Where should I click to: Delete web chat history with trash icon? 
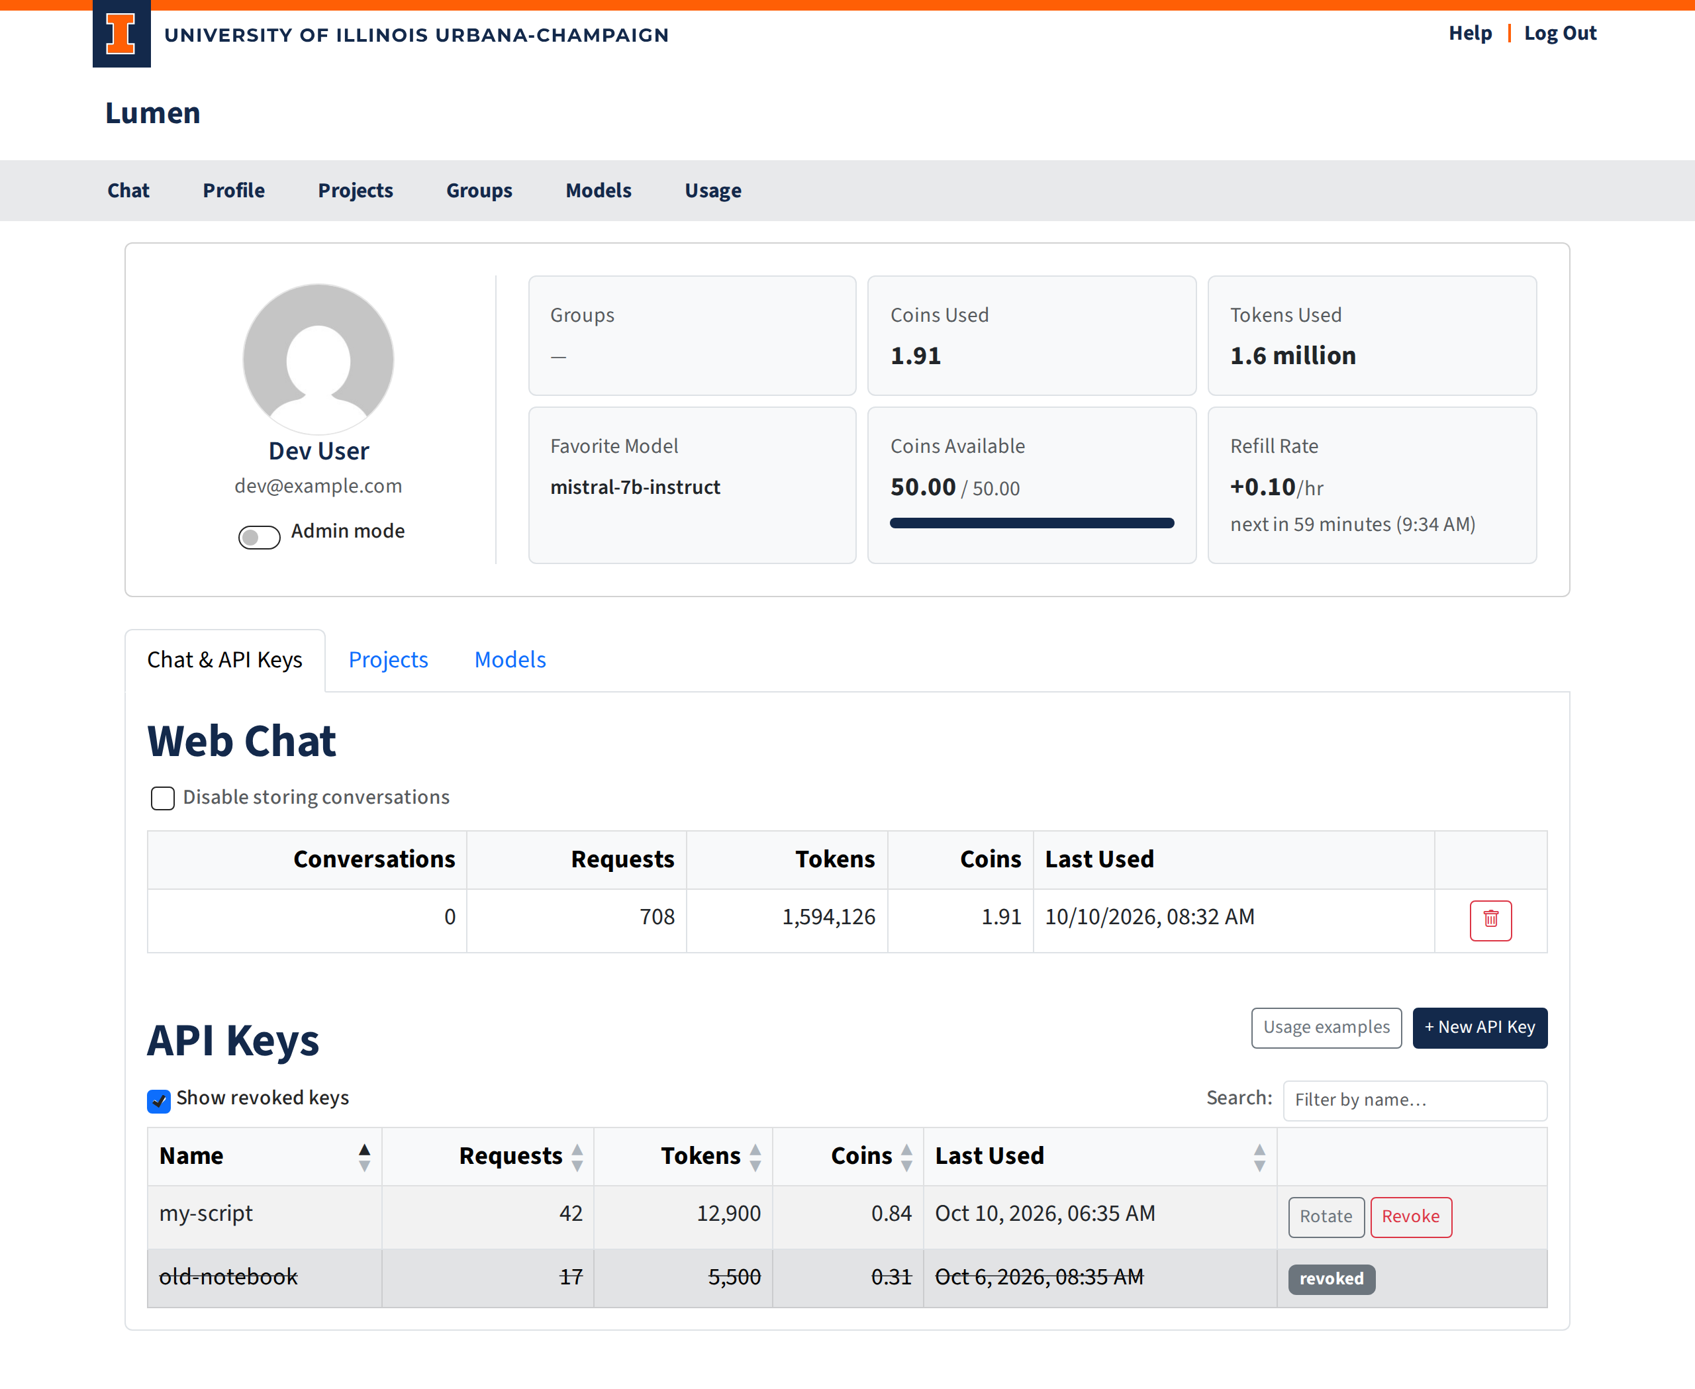1490,920
